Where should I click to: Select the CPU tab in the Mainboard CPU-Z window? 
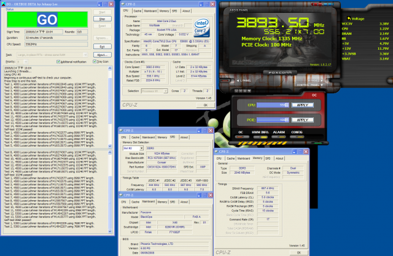(123, 202)
